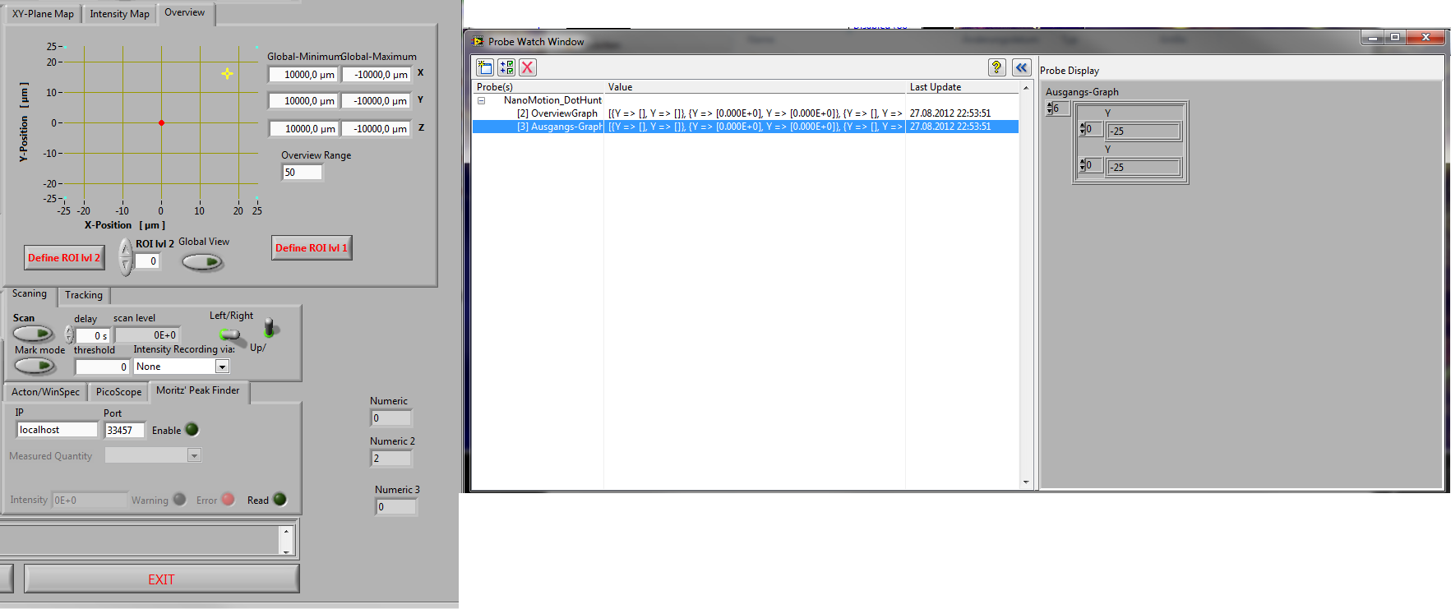Image resolution: width=1451 pixels, height=609 pixels.
Task: Click the delay stepper arrows
Action: pos(69,334)
